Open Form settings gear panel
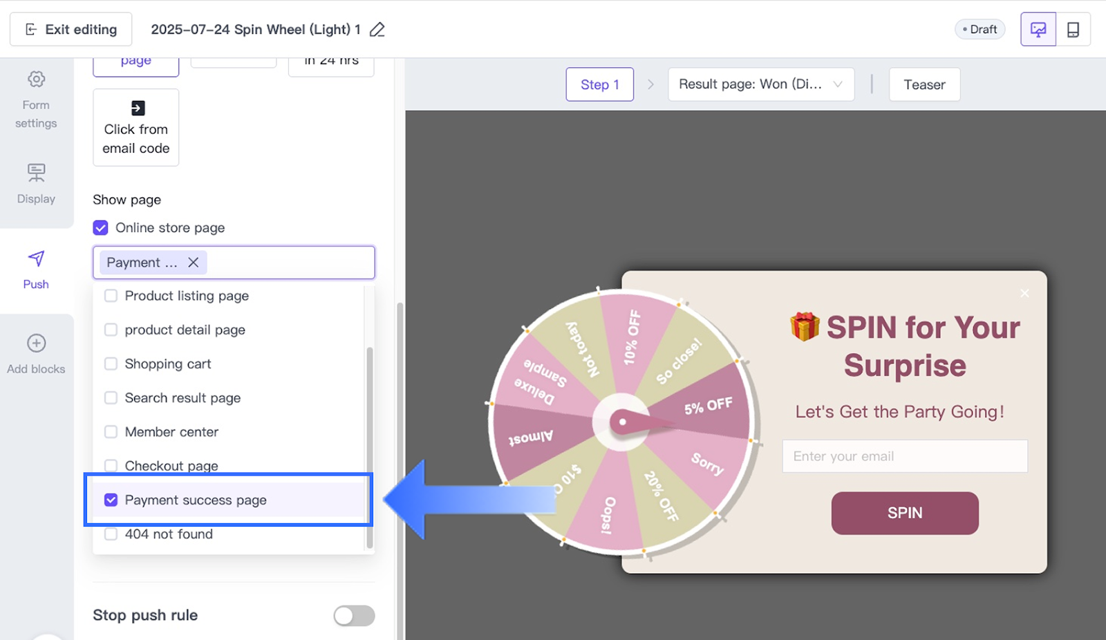Viewport: 1106px width, 640px height. pos(36,100)
